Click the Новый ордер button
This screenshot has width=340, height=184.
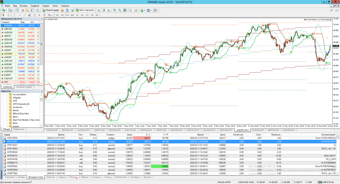tap(50, 10)
